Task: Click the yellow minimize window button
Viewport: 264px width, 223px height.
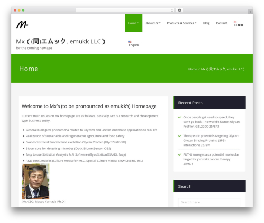Action: click(x=19, y=10)
